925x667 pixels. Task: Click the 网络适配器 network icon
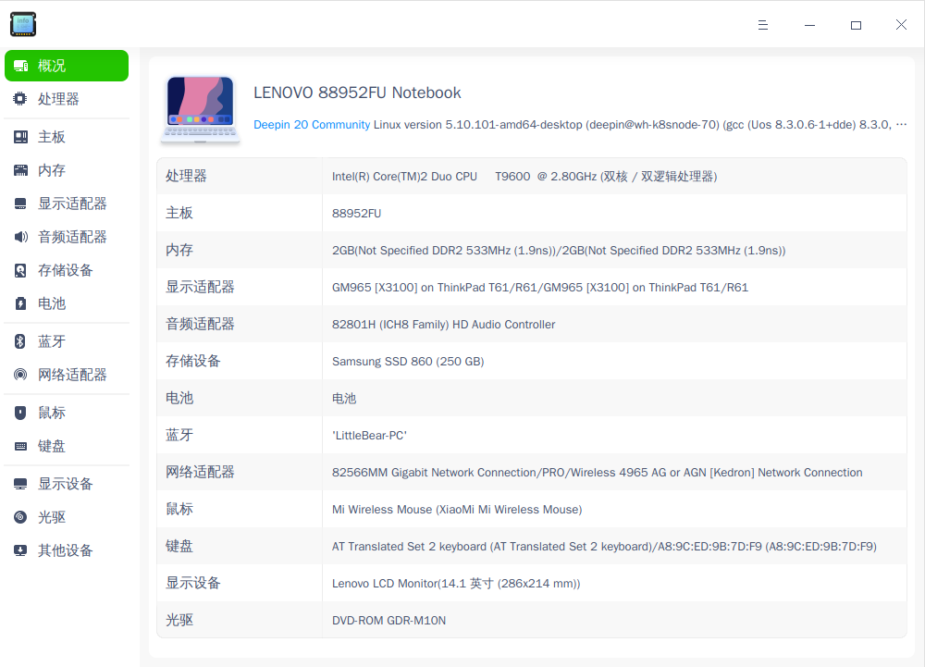[x=20, y=375]
